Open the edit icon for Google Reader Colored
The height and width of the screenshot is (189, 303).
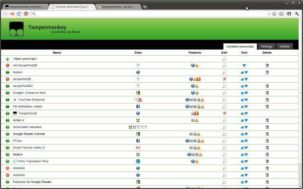[224, 134]
